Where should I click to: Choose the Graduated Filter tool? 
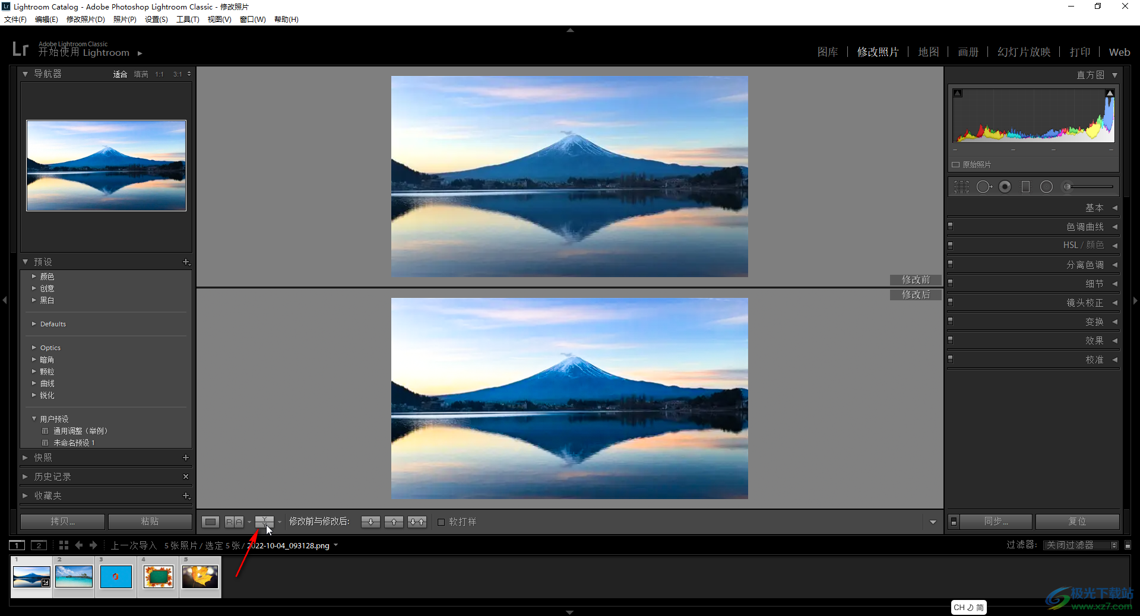tap(1025, 187)
